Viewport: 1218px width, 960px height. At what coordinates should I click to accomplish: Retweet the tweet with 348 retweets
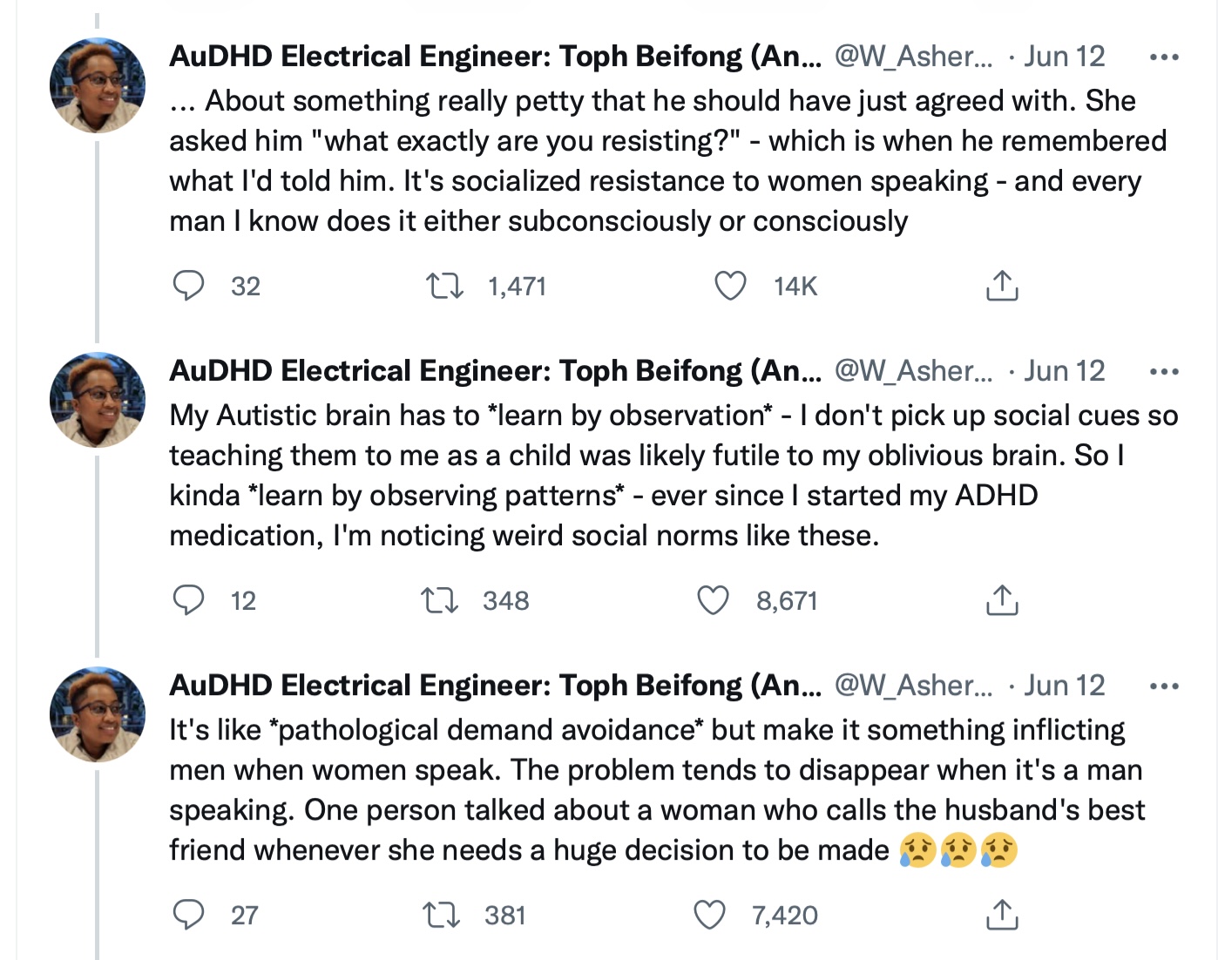[x=439, y=600]
